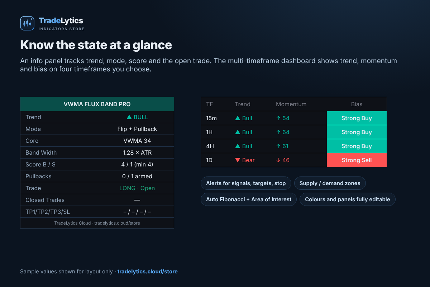Click the Strong Buy bias for 4H
Screen dimensions: 430x287
coord(357,146)
